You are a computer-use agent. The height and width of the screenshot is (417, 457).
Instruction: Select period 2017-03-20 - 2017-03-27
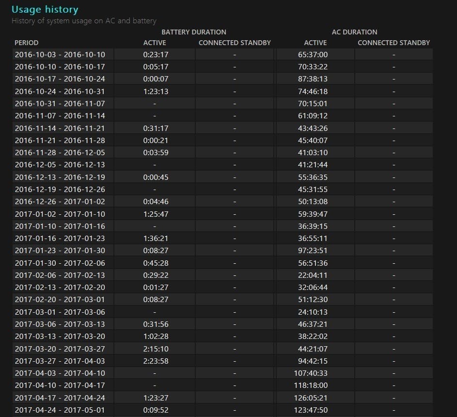point(60,349)
